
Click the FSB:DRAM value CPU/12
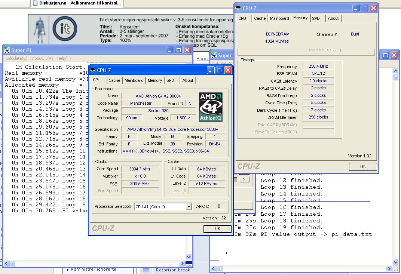(318, 73)
